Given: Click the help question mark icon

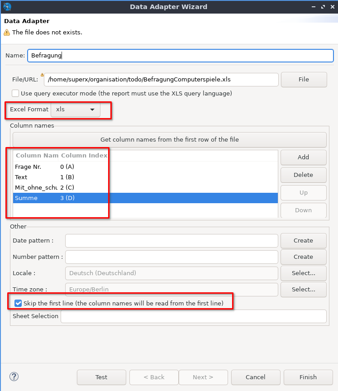Looking at the screenshot, I should (14, 377).
